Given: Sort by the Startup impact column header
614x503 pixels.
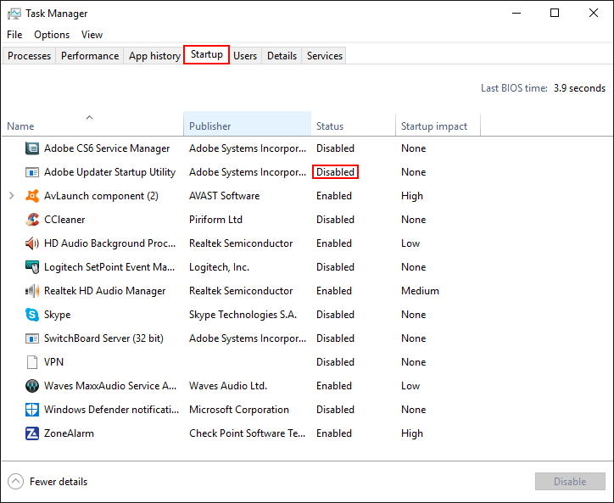Looking at the screenshot, I should point(438,124).
